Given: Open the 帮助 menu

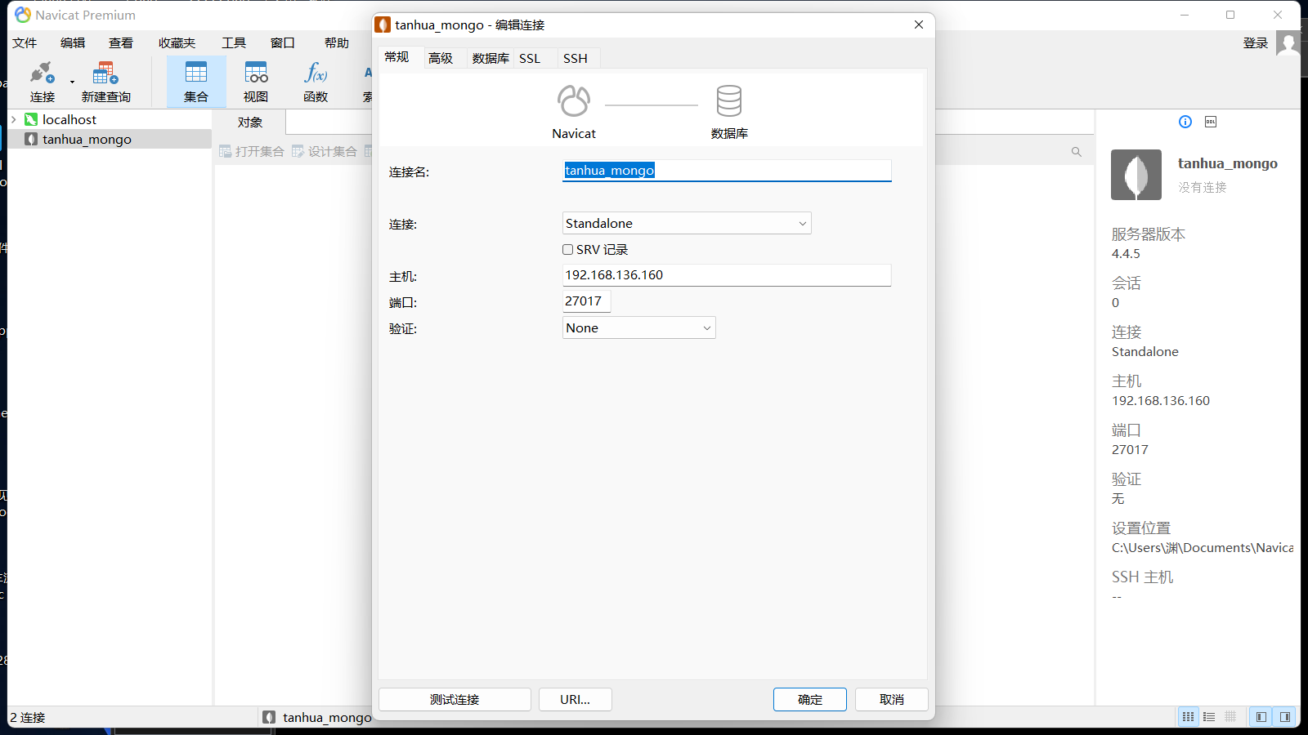Looking at the screenshot, I should (337, 43).
